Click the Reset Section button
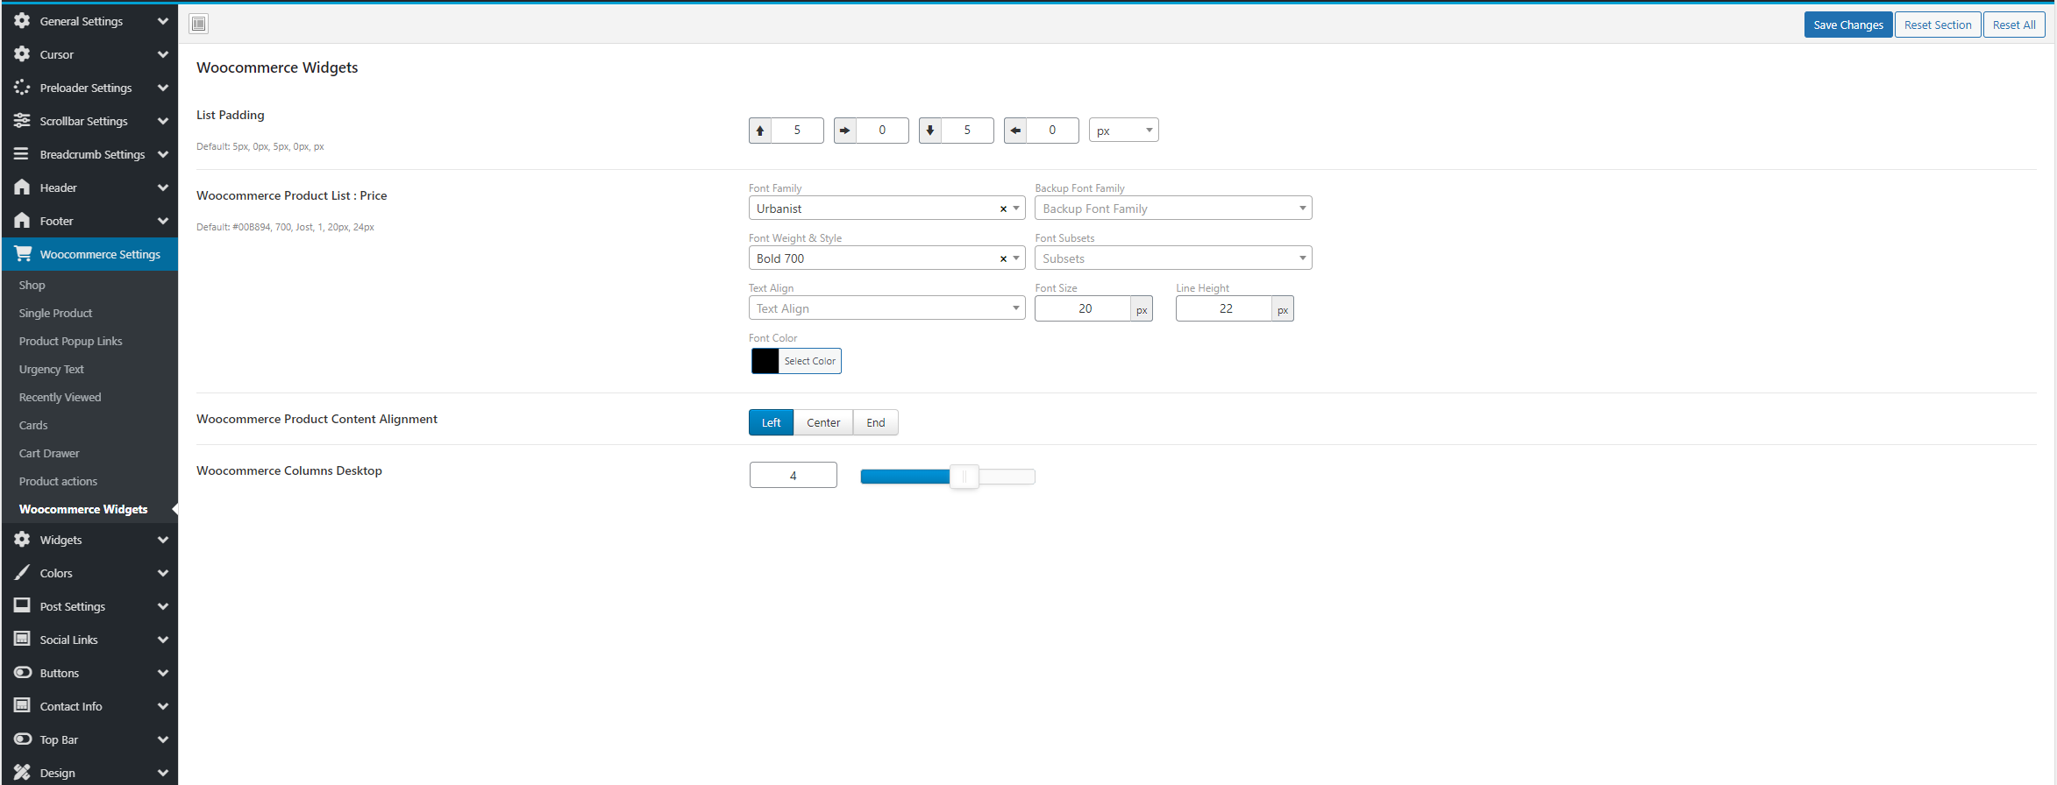 (x=1937, y=25)
